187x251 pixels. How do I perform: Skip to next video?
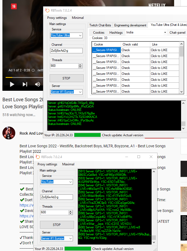click(25, 84)
